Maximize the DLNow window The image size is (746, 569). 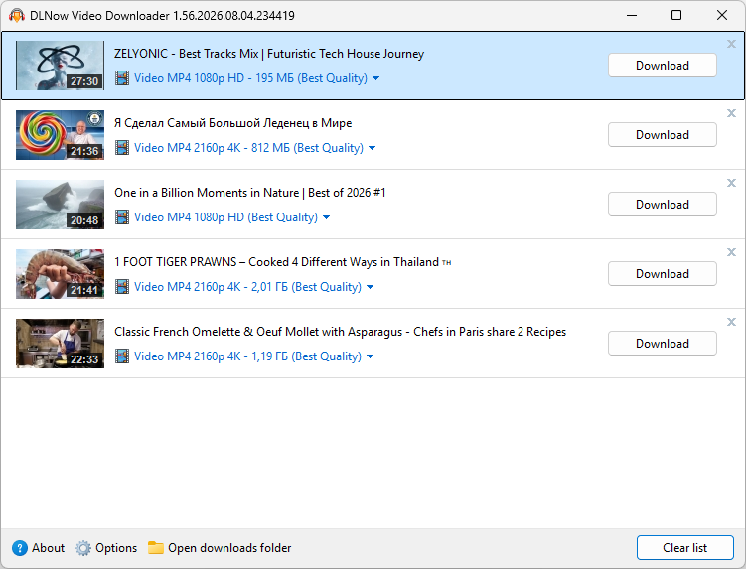pos(676,15)
